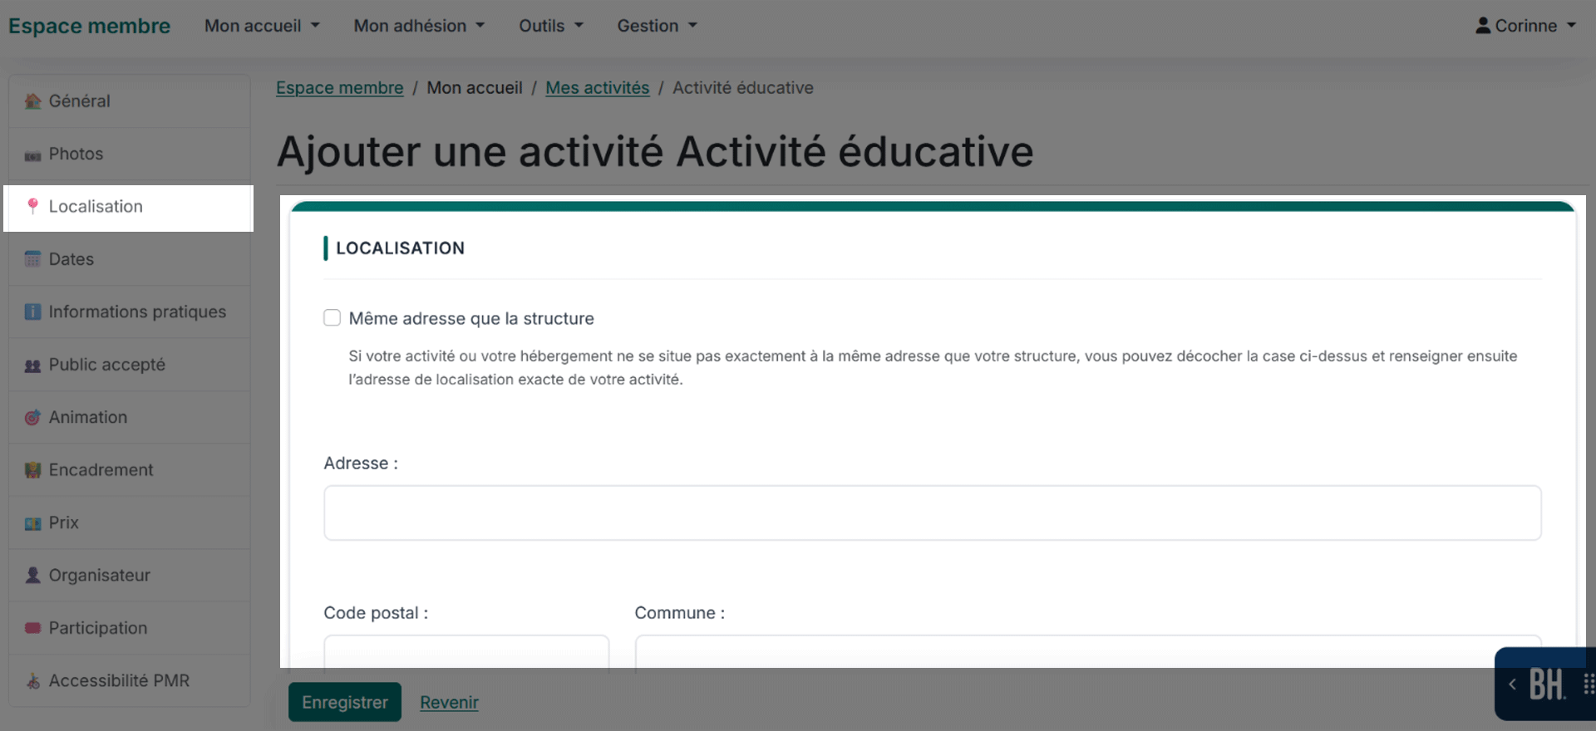Open the Outils menu

pyautogui.click(x=551, y=26)
